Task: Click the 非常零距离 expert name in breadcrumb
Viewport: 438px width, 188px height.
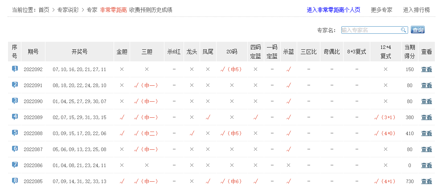Action: [113, 10]
